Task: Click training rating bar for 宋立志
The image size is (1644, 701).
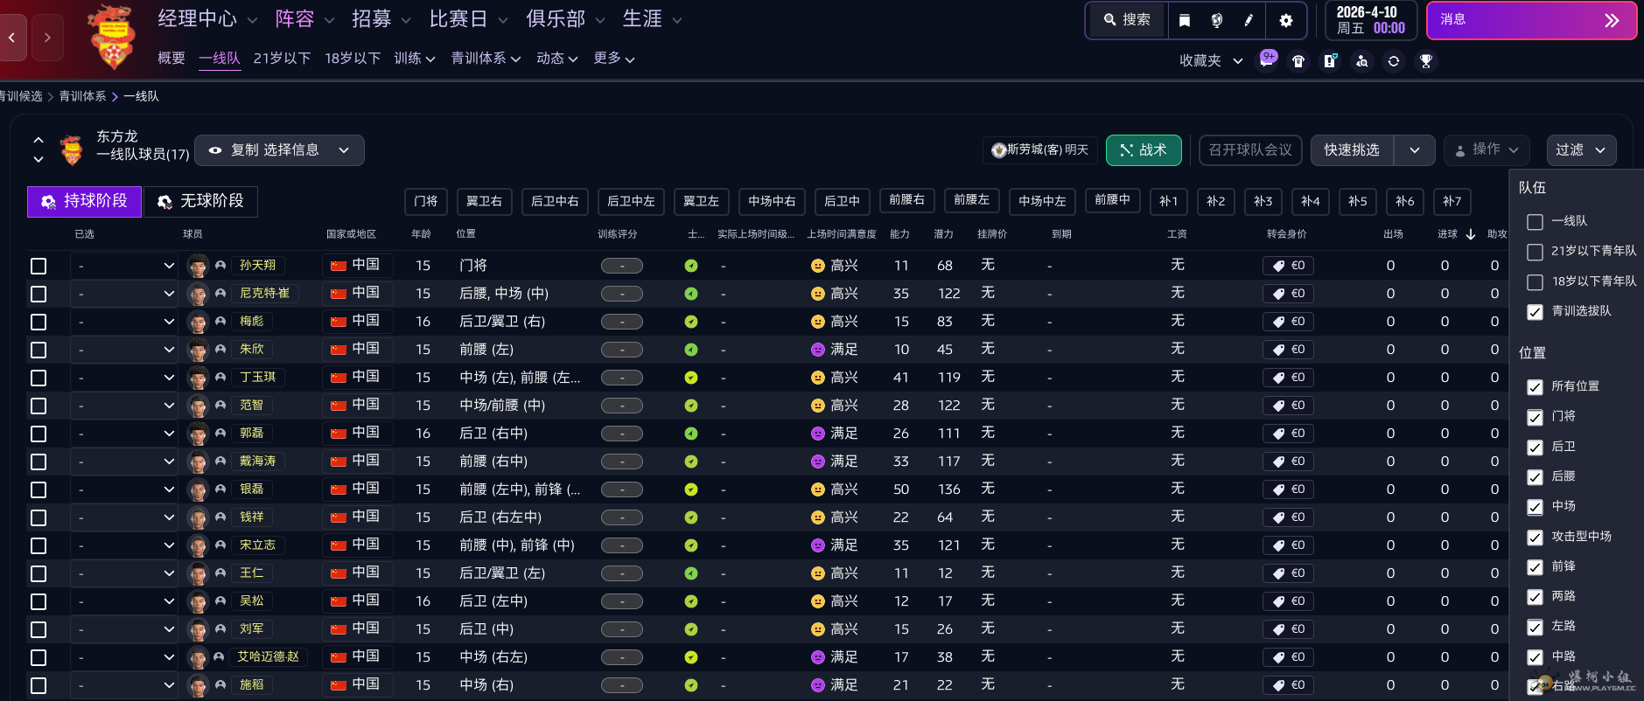Action: pyautogui.click(x=622, y=545)
